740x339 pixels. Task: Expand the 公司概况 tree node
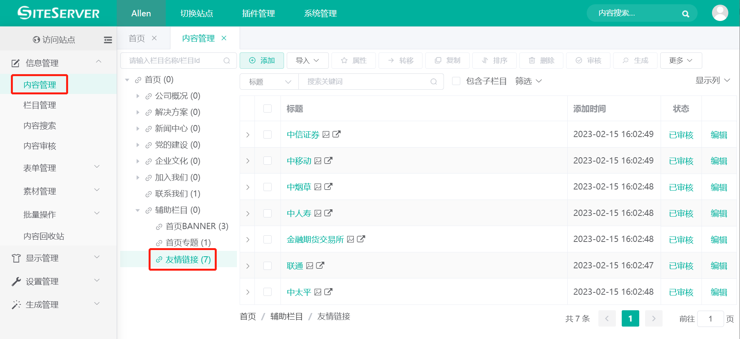[137, 96]
